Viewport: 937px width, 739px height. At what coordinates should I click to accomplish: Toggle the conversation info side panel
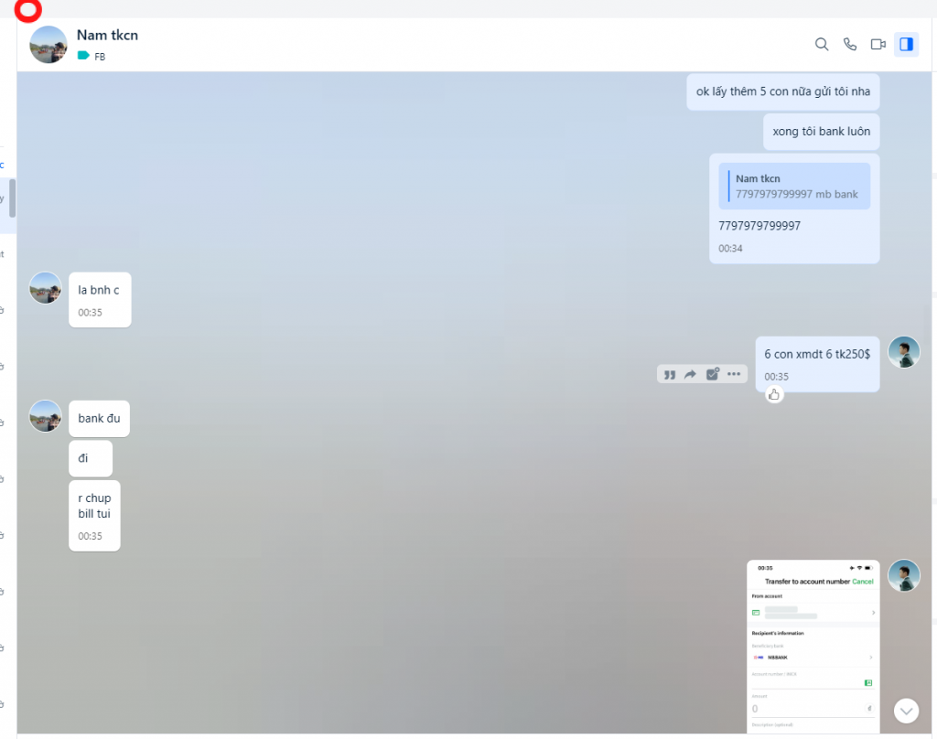point(907,44)
